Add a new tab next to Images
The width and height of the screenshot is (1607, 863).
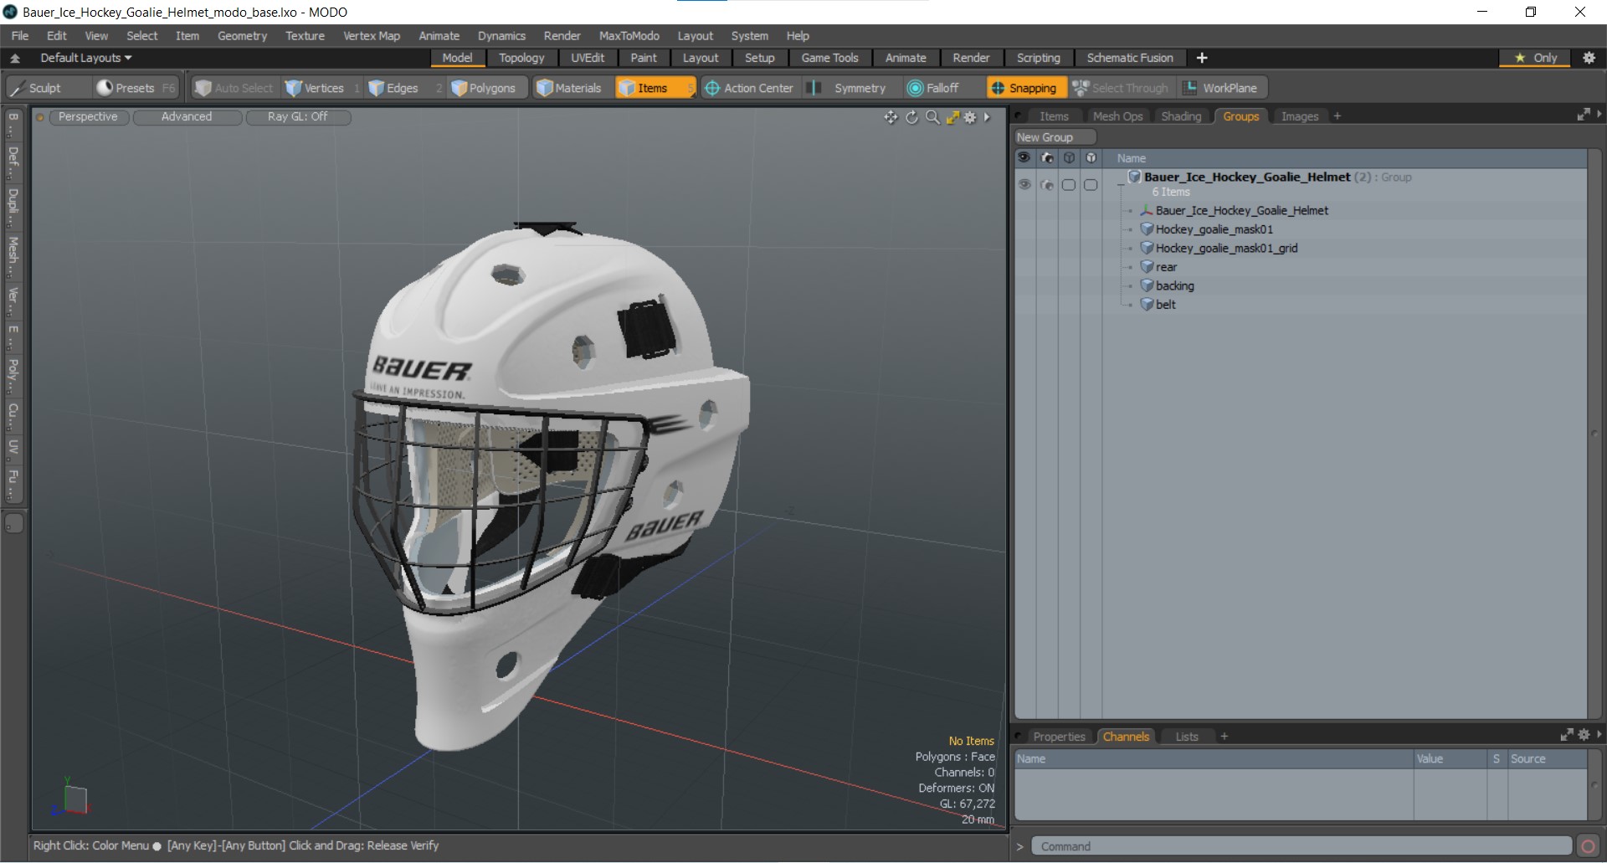[x=1337, y=116]
